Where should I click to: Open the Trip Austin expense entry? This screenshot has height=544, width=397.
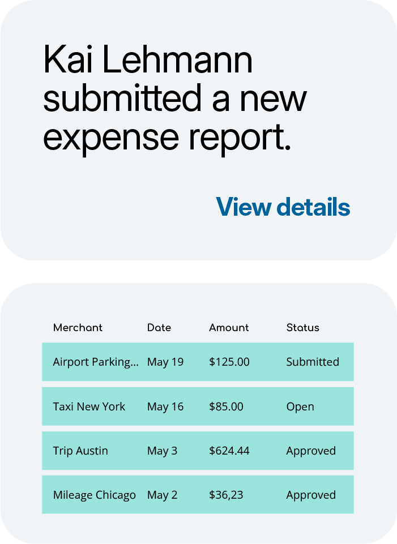coord(80,451)
